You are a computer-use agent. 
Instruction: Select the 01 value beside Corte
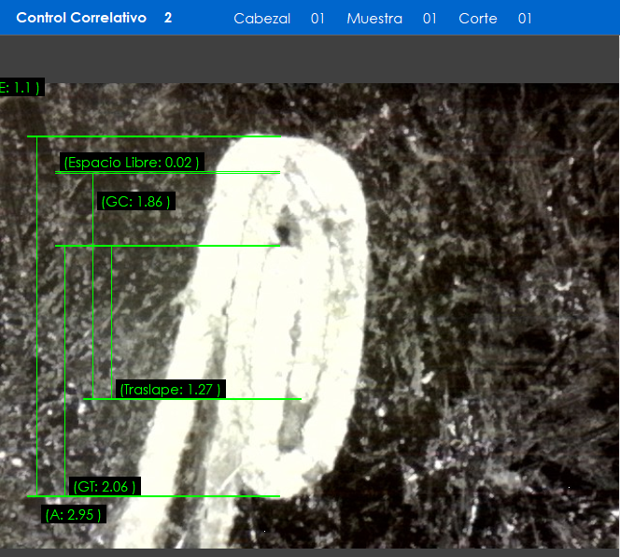point(525,19)
